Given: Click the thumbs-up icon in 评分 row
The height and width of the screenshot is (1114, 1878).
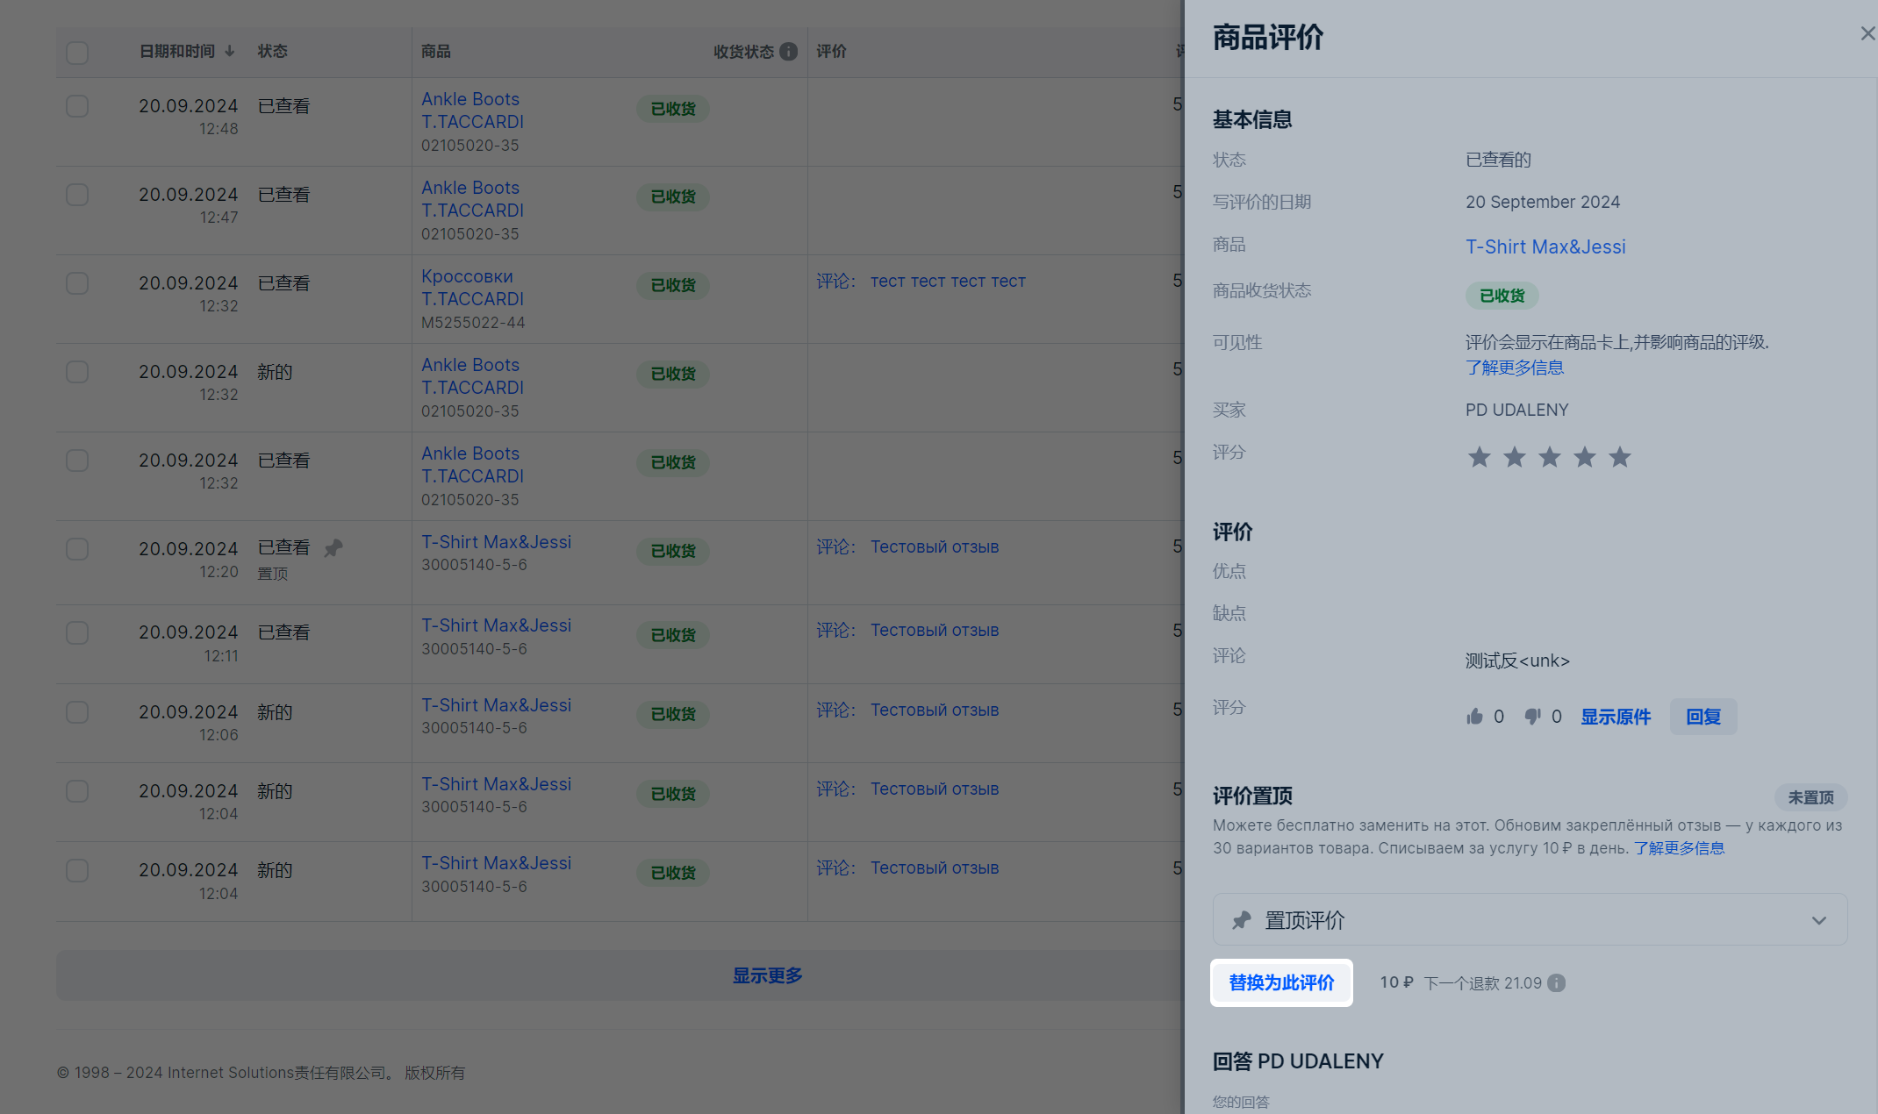Looking at the screenshot, I should (x=1474, y=717).
